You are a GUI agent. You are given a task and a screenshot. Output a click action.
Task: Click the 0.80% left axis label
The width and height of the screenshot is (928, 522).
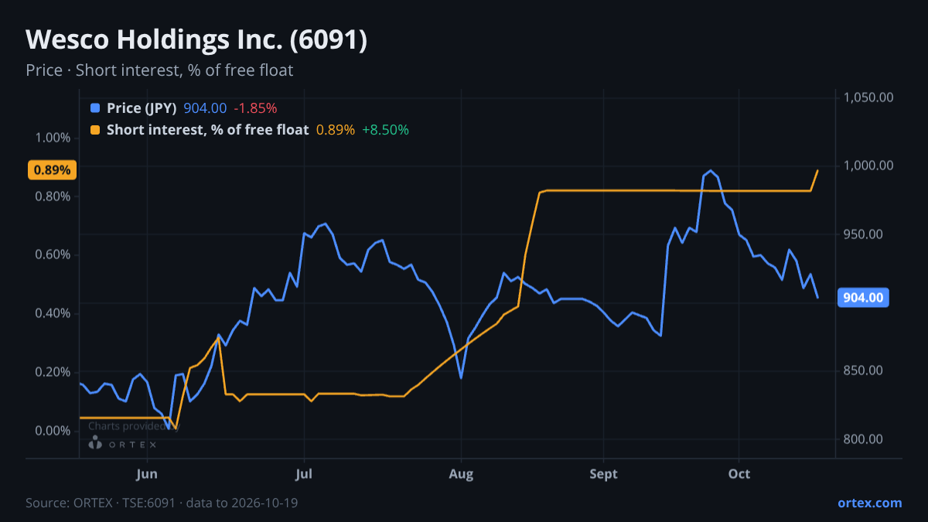pos(53,196)
